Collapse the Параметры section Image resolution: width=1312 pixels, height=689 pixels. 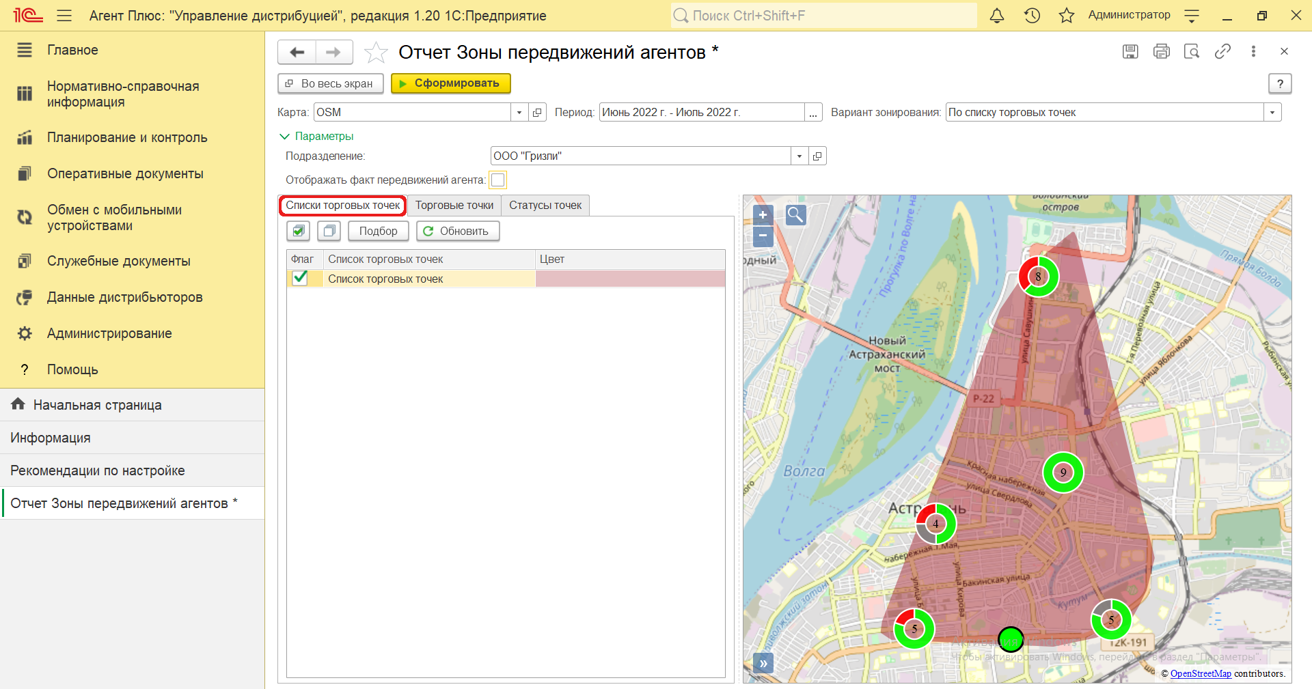point(316,136)
